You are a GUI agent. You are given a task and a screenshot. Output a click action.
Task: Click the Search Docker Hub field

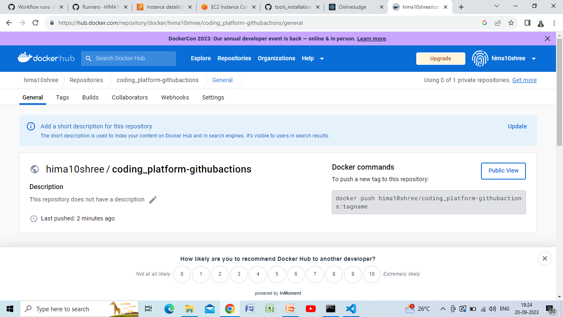coord(129,59)
